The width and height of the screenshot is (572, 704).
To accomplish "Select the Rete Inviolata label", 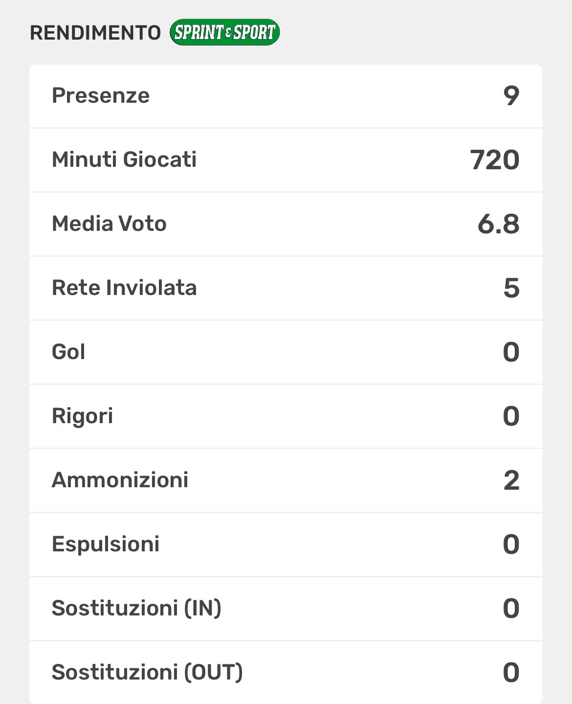I will 124,288.
